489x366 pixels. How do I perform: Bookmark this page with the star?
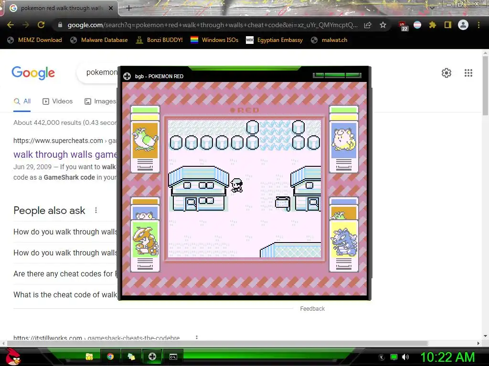[x=383, y=25]
